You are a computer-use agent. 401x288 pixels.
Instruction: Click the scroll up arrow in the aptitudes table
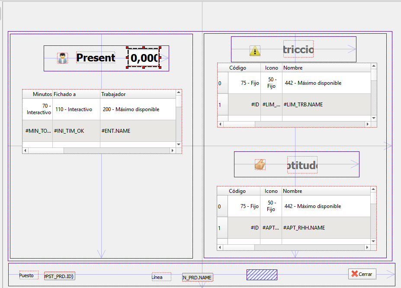(x=373, y=189)
